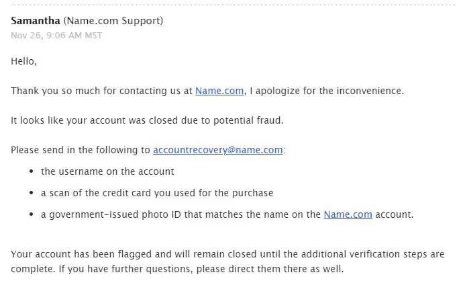Click the bullet dot before photo ID item
Viewport: 465px width, 287px height.
click(32, 215)
